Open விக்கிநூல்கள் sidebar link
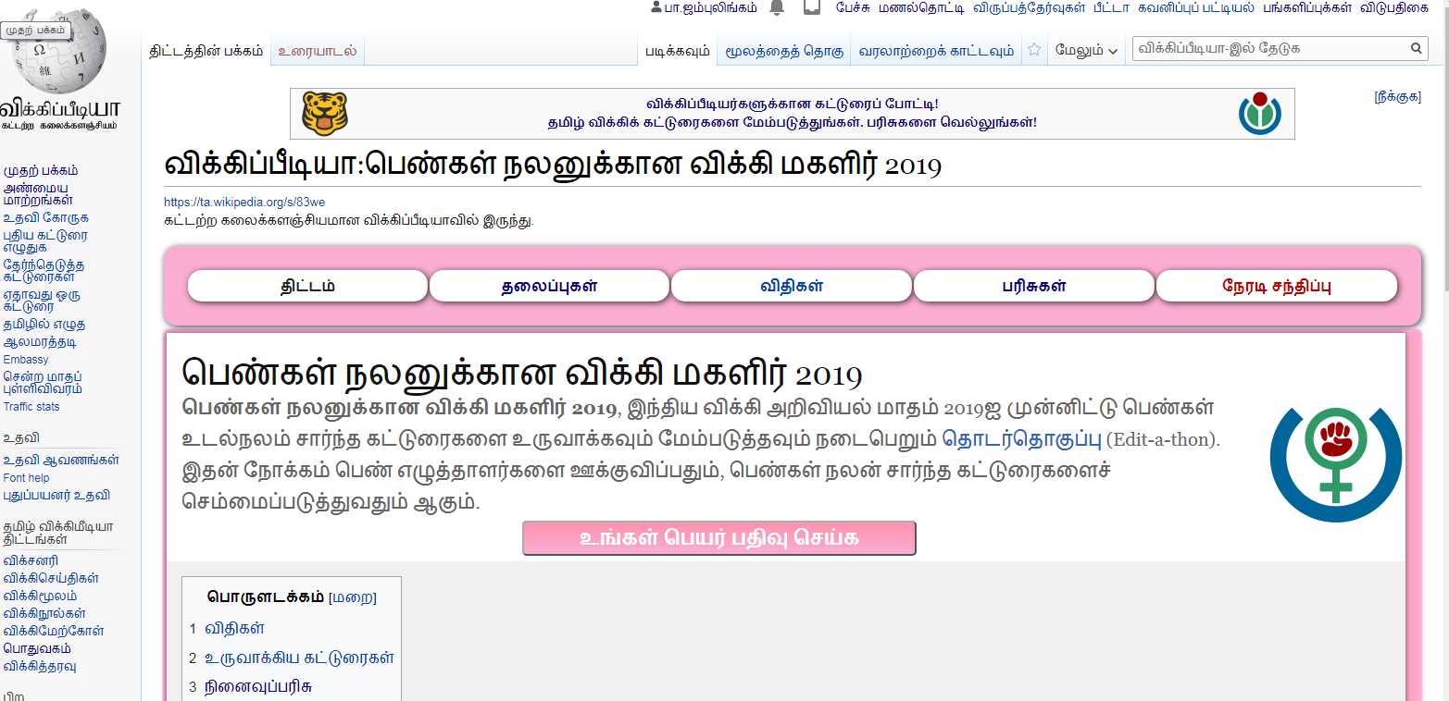Viewport: 1449px width, 701px height. (x=44, y=613)
